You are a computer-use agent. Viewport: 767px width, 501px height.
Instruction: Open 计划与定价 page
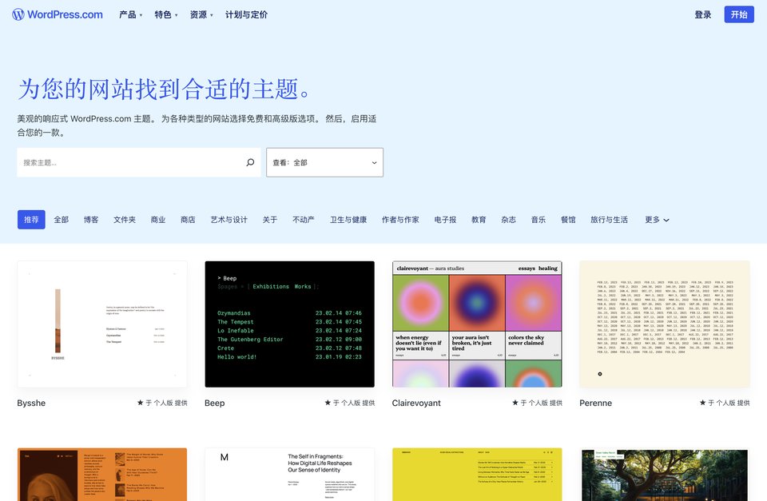(x=246, y=14)
